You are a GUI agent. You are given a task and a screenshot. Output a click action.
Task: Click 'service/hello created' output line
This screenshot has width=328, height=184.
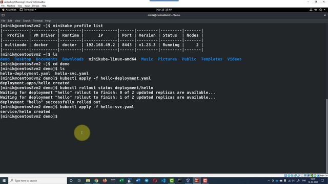pyautogui.click(x=25, y=111)
